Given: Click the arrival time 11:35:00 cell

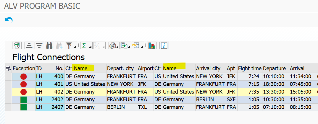Looking at the screenshot, I should (x=303, y=99).
